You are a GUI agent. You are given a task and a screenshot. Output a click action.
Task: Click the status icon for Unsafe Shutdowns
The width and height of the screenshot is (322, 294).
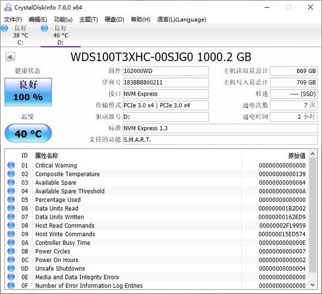point(11,268)
